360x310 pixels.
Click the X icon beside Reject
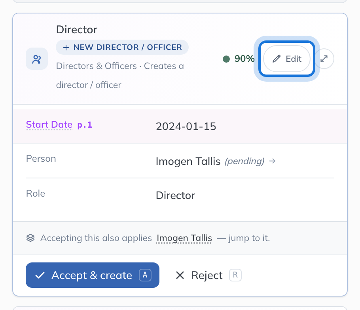180,275
